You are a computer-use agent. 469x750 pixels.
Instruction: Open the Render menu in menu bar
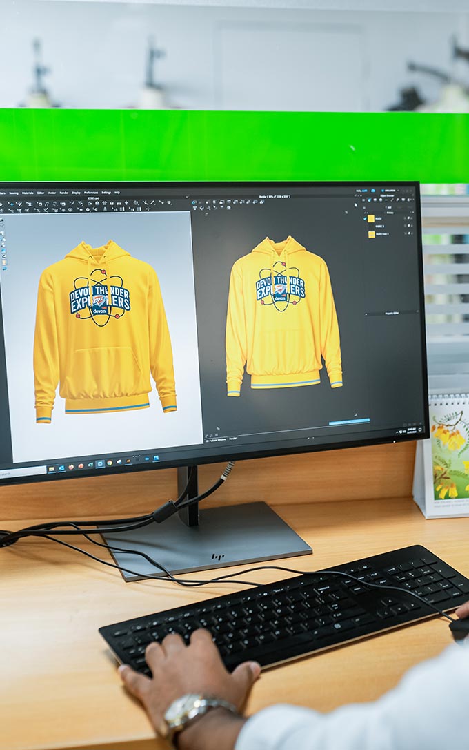tap(63, 193)
